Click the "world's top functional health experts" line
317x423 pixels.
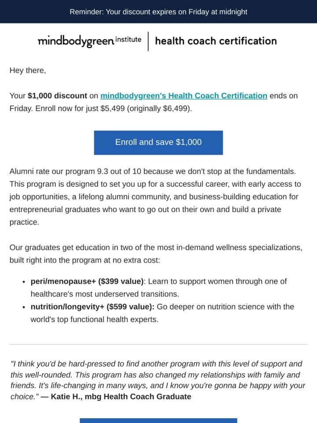click(94, 319)
